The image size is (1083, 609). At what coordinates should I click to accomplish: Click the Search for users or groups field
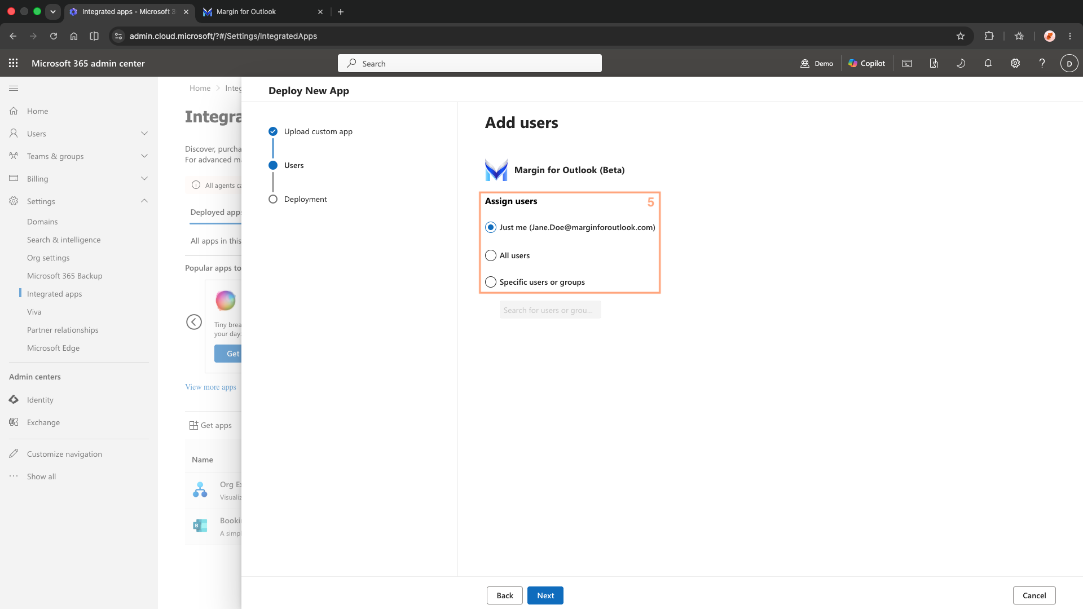pyautogui.click(x=551, y=310)
